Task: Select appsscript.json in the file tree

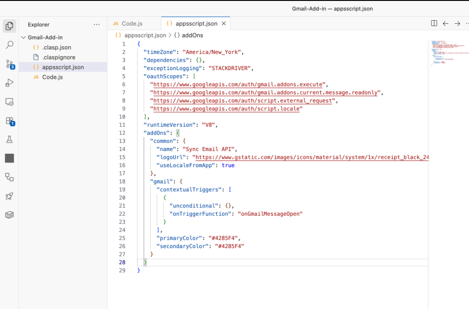Action: tap(63, 67)
